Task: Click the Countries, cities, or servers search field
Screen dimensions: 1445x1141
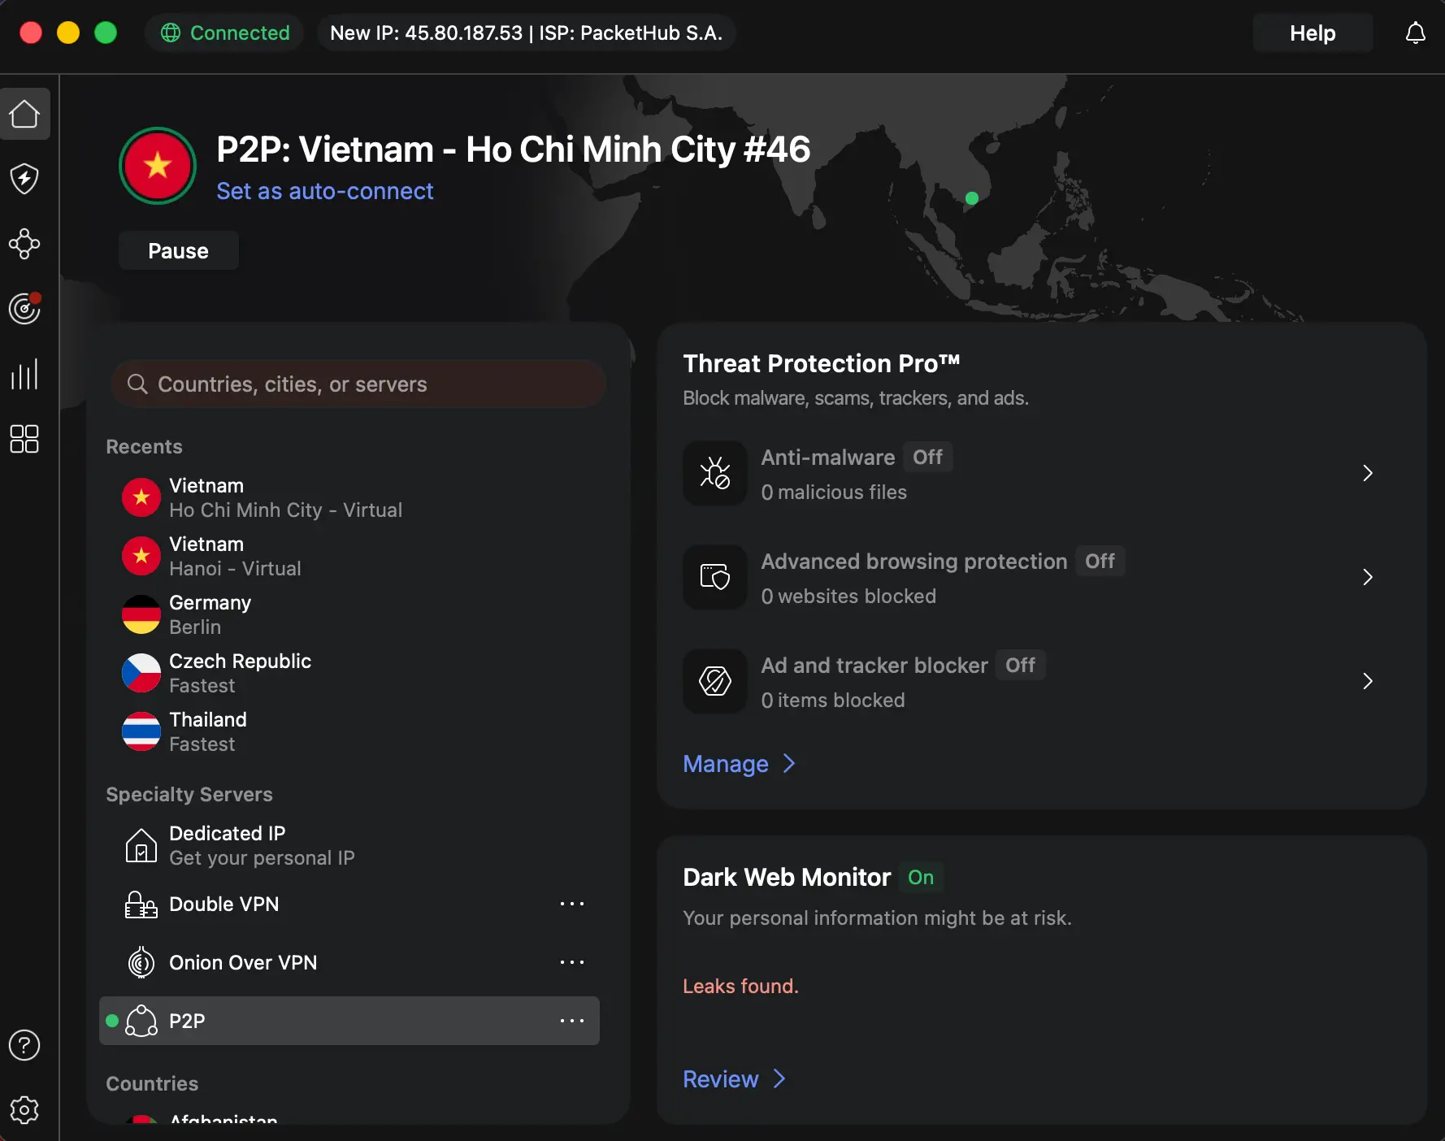Action: [x=358, y=384]
